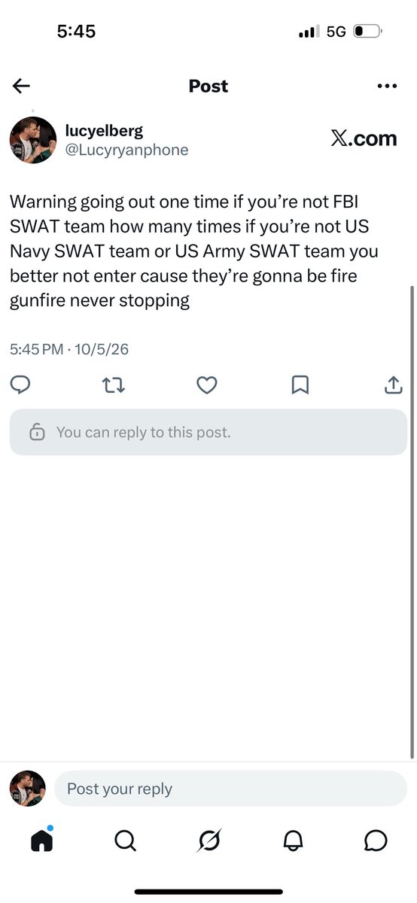The image size is (417, 903).
Task: Click the vertical scrollbar on the right
Action: click(412, 521)
